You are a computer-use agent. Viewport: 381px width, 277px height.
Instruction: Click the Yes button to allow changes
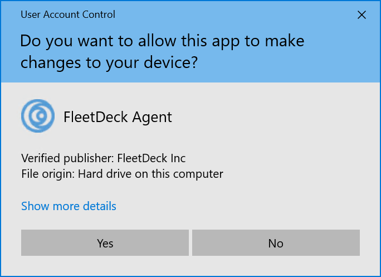(105, 243)
